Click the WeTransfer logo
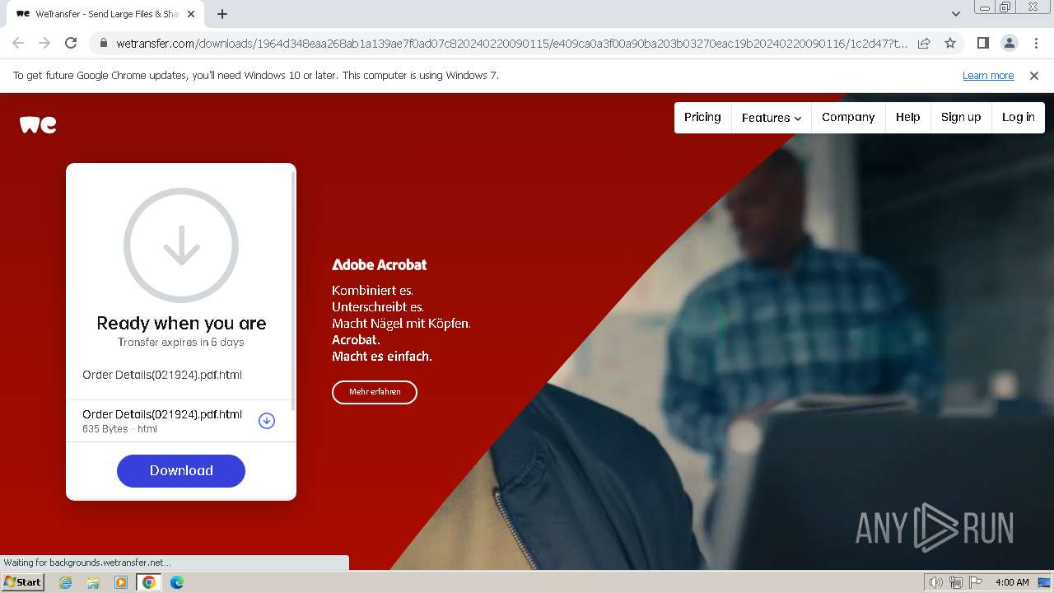 pyautogui.click(x=38, y=124)
